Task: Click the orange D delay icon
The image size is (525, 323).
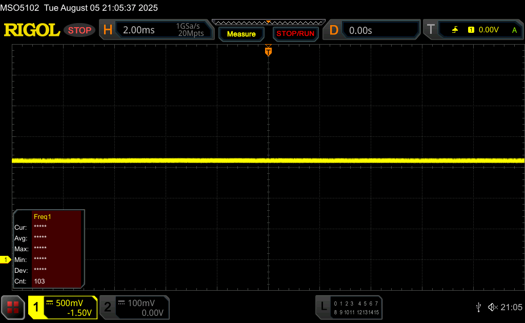Action: (334, 30)
